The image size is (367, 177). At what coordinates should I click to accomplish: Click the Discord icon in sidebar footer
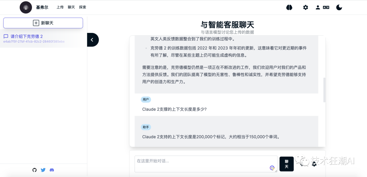tap(52, 170)
